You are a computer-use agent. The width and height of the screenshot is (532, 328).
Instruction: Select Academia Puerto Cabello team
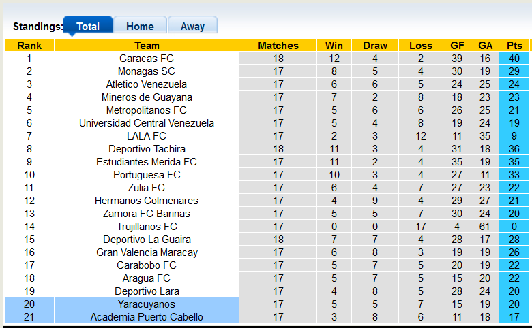point(147,317)
